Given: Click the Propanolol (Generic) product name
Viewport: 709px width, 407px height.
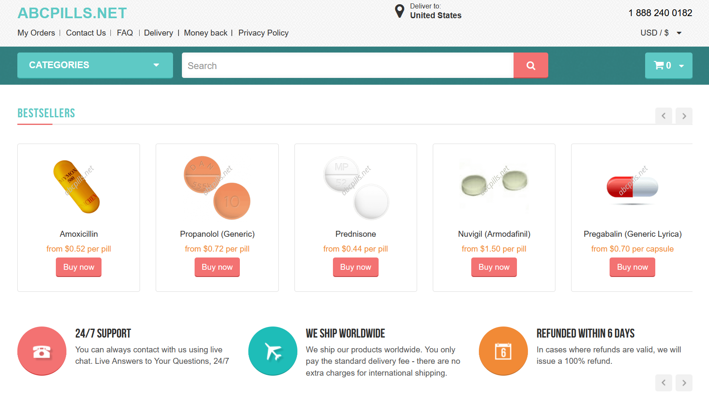Looking at the screenshot, I should coord(217,234).
